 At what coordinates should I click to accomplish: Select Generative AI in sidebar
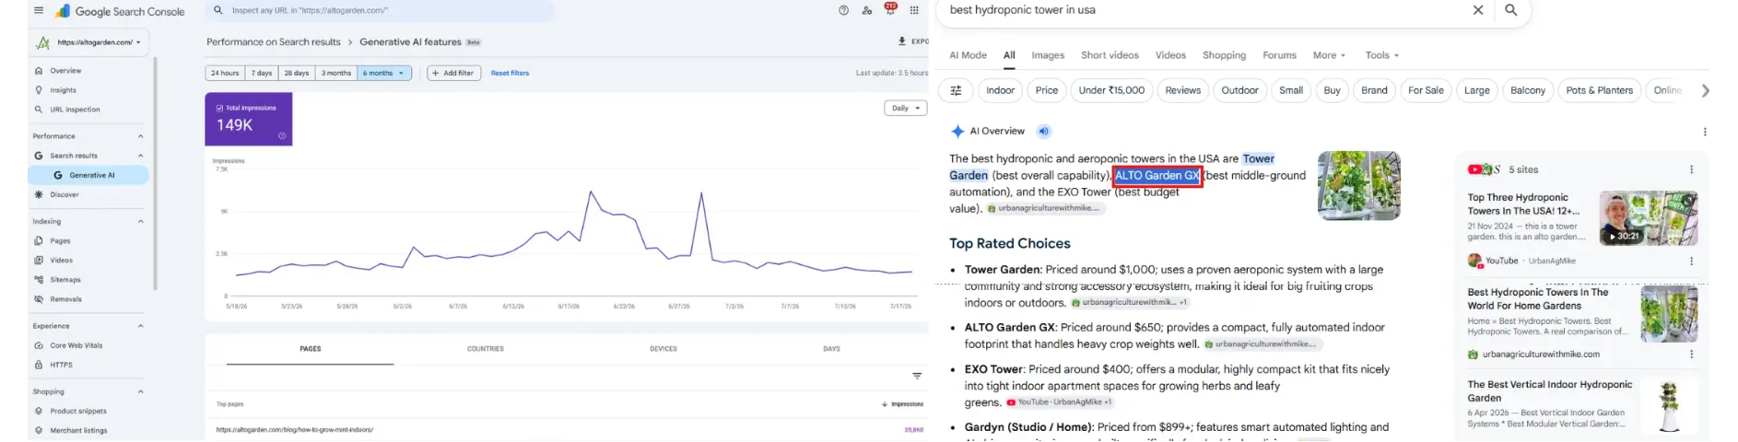(x=88, y=175)
